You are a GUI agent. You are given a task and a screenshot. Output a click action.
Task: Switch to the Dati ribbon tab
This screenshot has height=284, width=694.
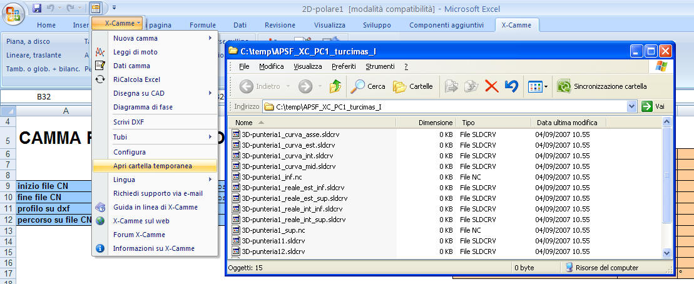(x=240, y=25)
